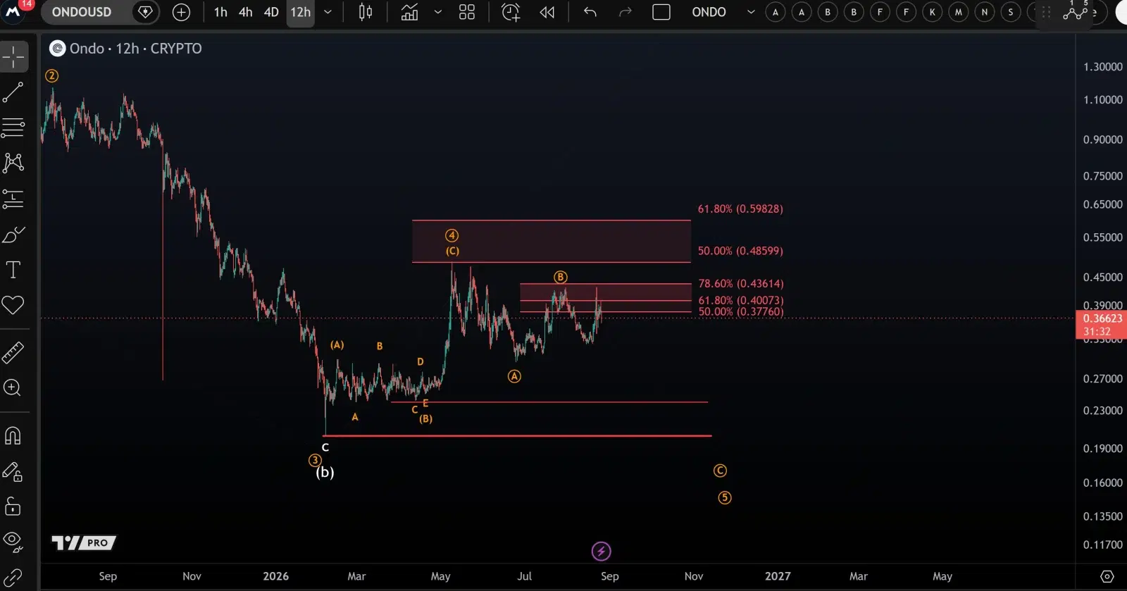Toggle magnet mode for drawings
1127x591 pixels.
click(x=13, y=436)
